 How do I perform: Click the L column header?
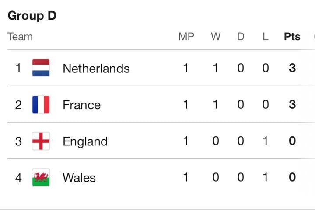coord(266,37)
